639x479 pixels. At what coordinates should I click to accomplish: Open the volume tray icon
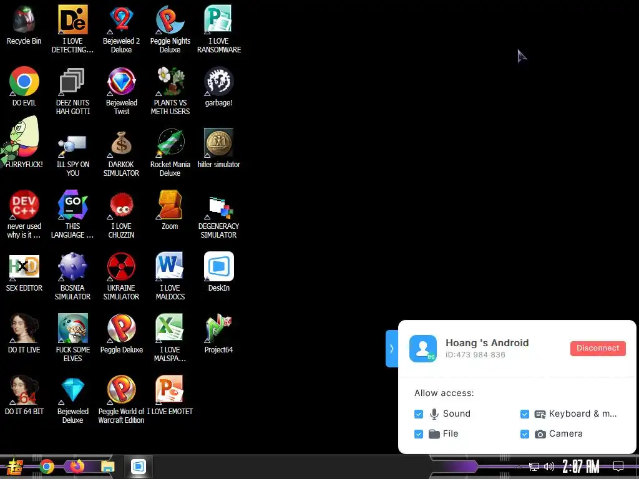tap(549, 467)
